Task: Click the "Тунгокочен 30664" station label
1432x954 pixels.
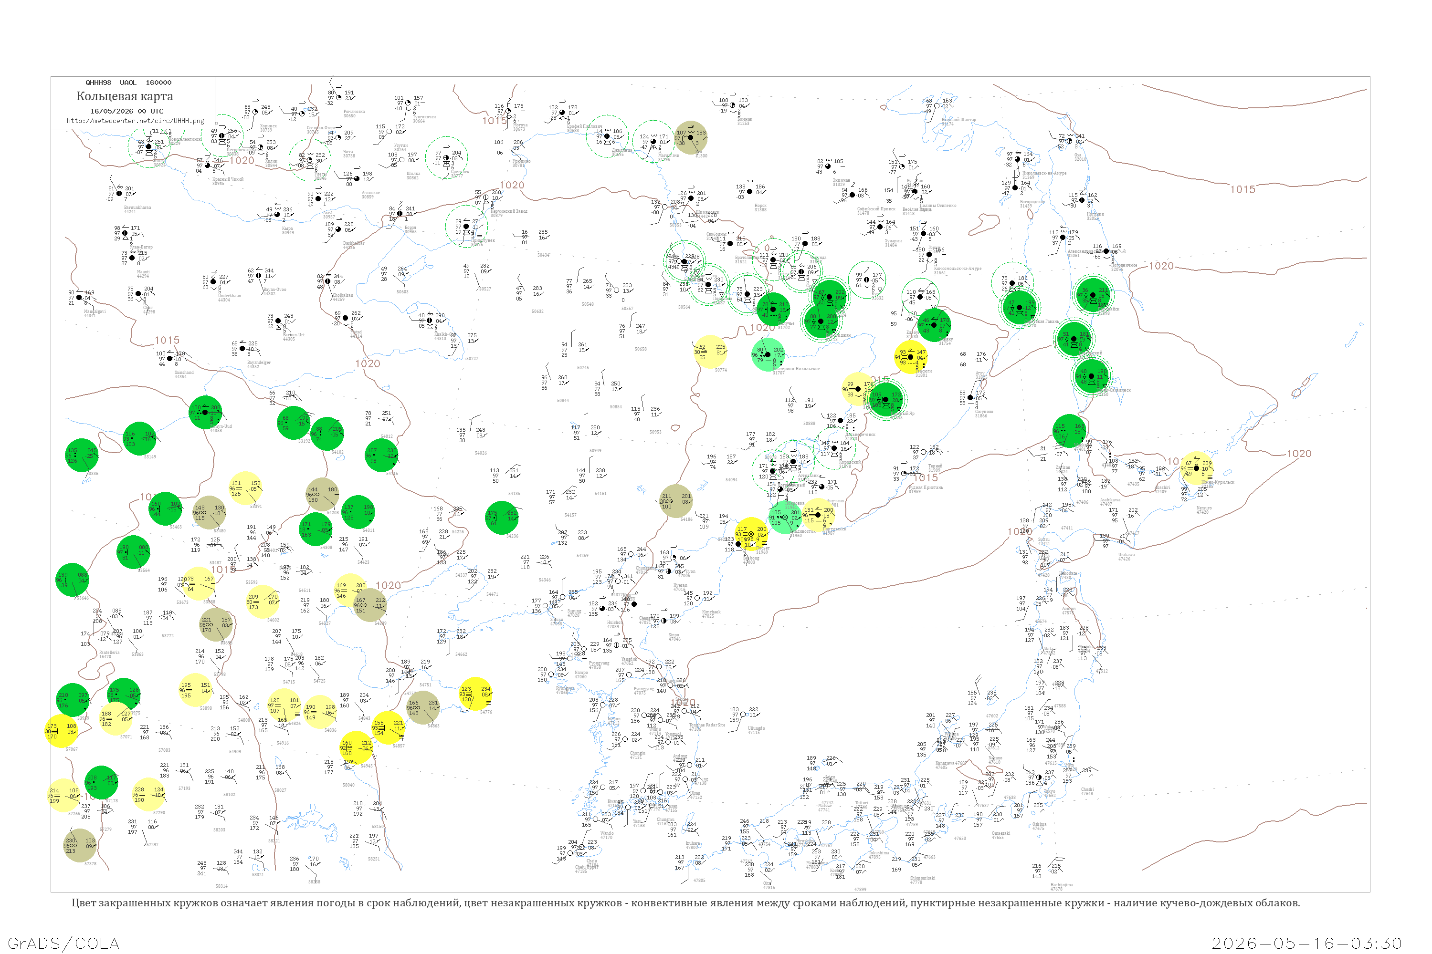Action: (x=424, y=119)
